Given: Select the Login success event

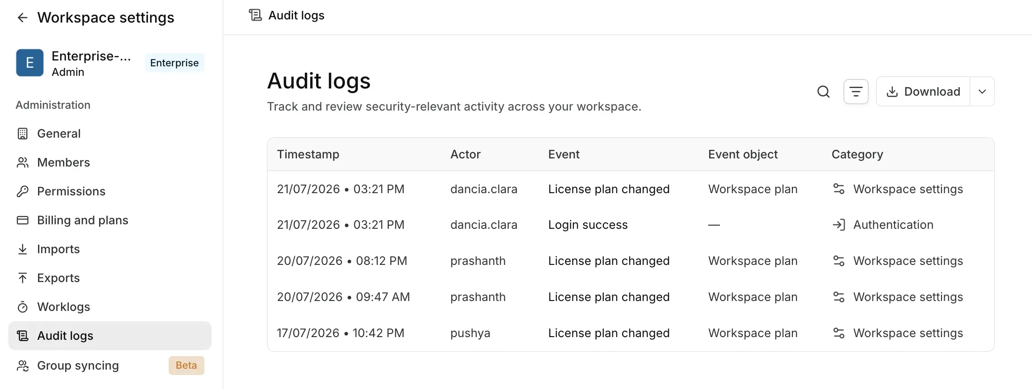Looking at the screenshot, I should tap(588, 225).
